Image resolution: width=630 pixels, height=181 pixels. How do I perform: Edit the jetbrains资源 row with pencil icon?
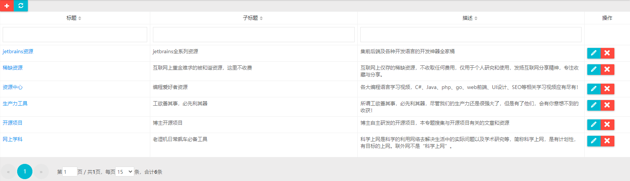(x=594, y=53)
